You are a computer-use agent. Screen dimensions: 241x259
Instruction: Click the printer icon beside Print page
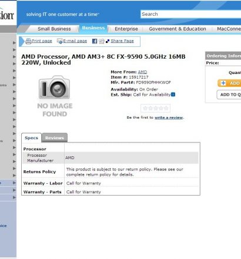[x=28, y=41]
